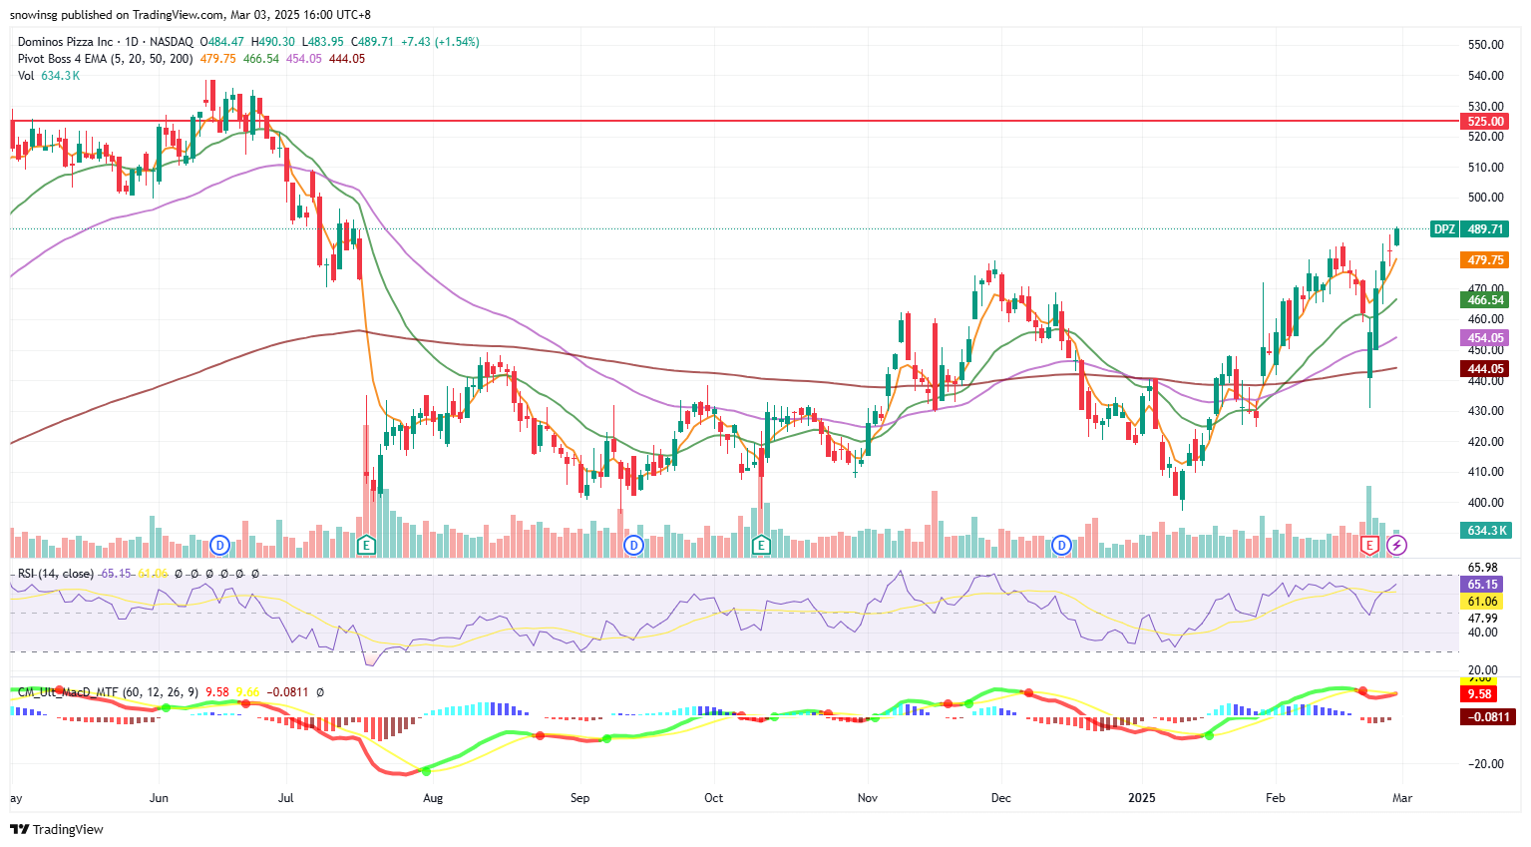Click the +7.43 (+1.54%) change value
Screen dimensions: 1531x847
coord(440,42)
